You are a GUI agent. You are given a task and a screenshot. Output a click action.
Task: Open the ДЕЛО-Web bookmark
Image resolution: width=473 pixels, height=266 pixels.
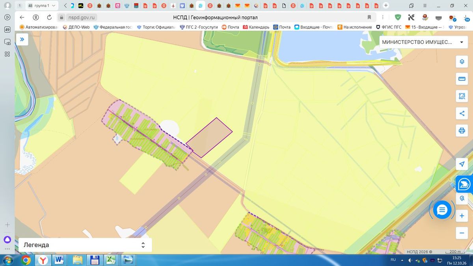76,27
